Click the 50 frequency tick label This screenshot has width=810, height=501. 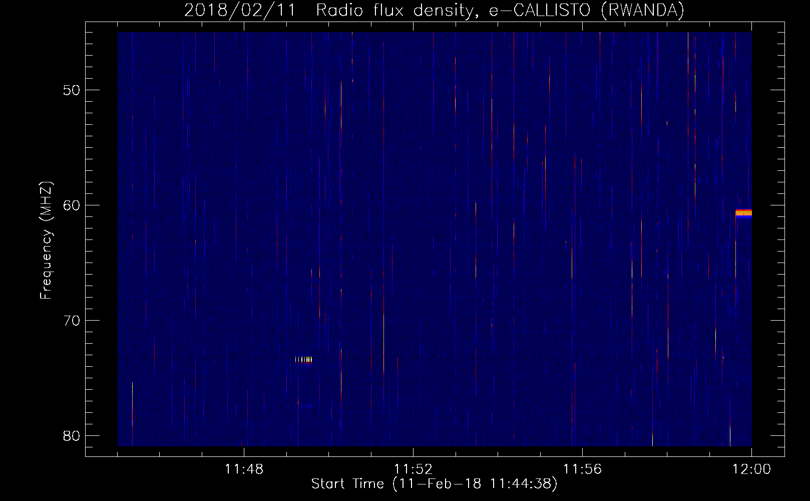[x=72, y=90]
